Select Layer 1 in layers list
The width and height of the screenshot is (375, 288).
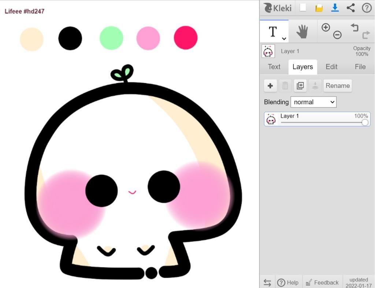[x=317, y=119]
